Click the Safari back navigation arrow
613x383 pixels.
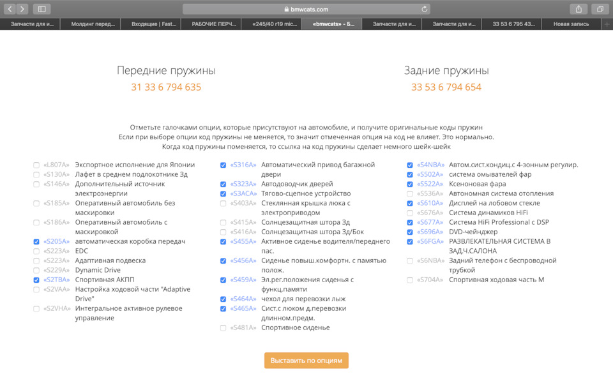pos(8,9)
